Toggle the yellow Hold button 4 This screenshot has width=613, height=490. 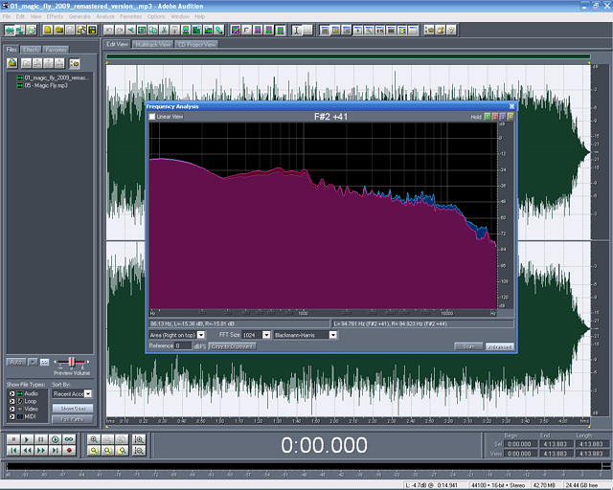coord(511,117)
